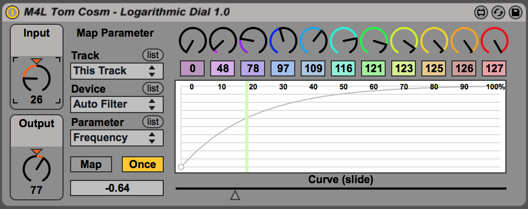Open the Auto Filter device dropdown
The height and width of the screenshot is (209, 528).
[117, 104]
